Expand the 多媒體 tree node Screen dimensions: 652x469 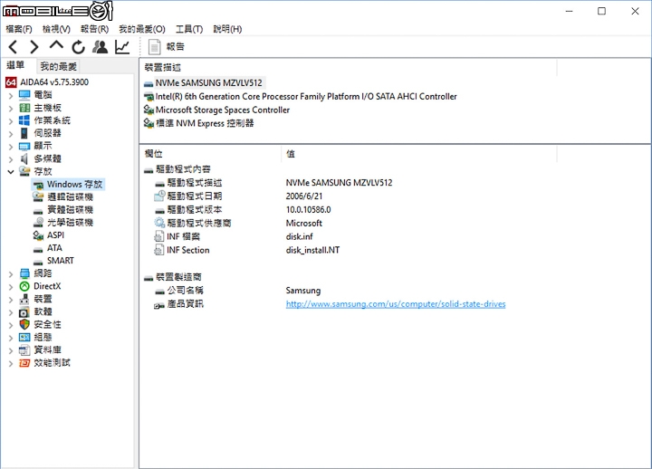11,159
